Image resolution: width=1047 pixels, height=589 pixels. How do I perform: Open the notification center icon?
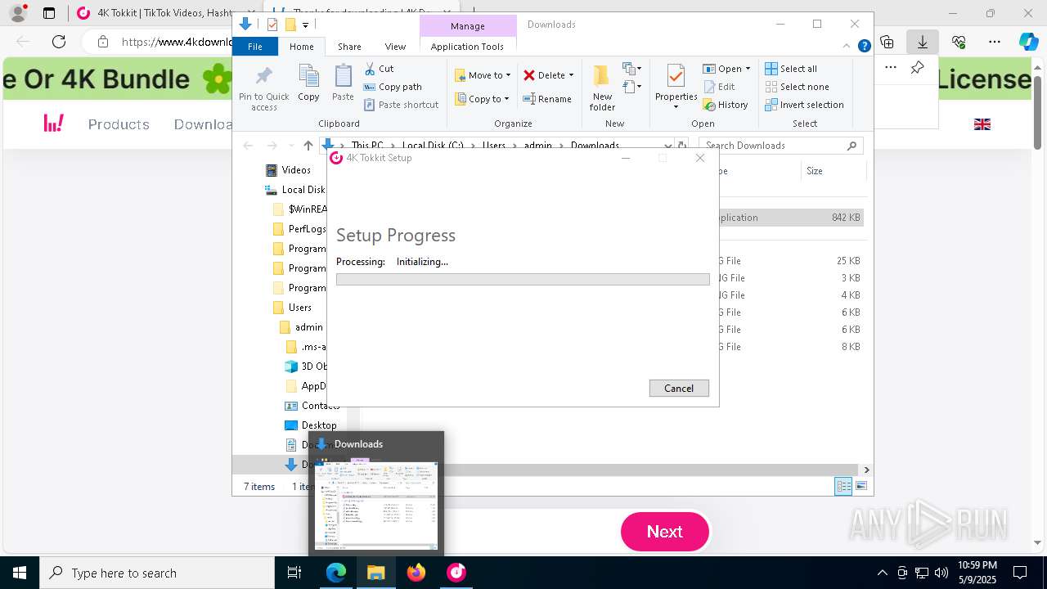[x=1020, y=573]
